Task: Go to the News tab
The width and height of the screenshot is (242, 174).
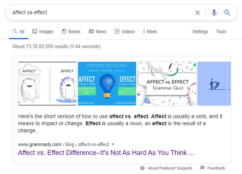Action: (97, 32)
